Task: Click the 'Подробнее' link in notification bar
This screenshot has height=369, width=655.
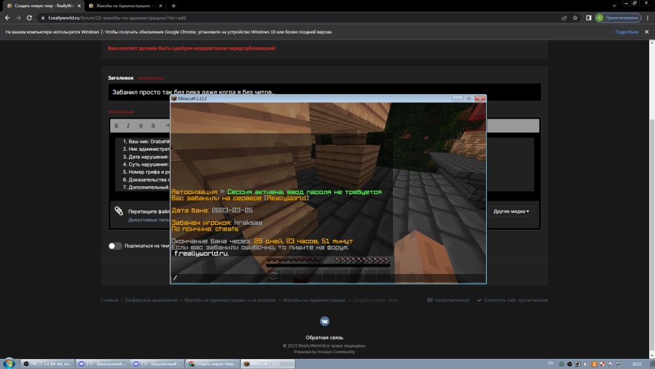Action: (x=627, y=31)
